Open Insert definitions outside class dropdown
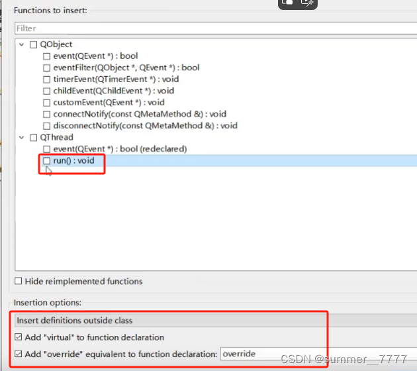This screenshot has height=371, width=417. pos(216,320)
